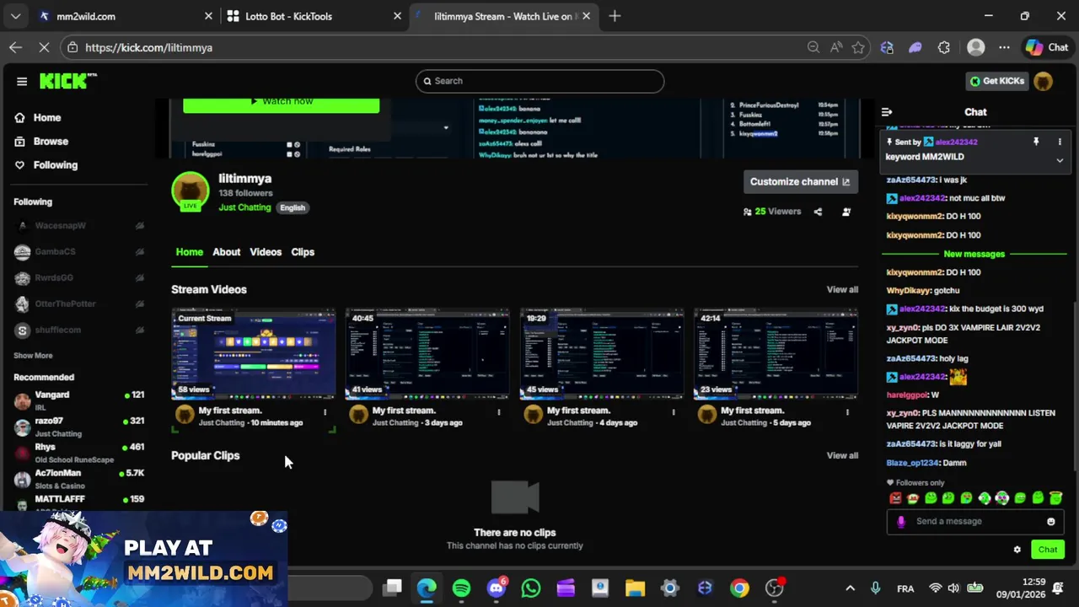The image size is (1079, 607).
Task: Expand the pinned message chevron
Action: click(x=1060, y=160)
